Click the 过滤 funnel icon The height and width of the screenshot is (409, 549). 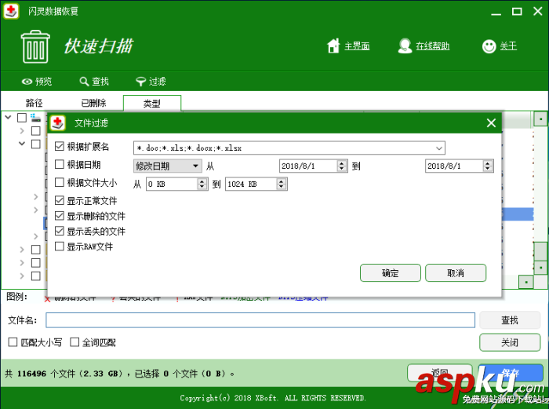(140, 82)
